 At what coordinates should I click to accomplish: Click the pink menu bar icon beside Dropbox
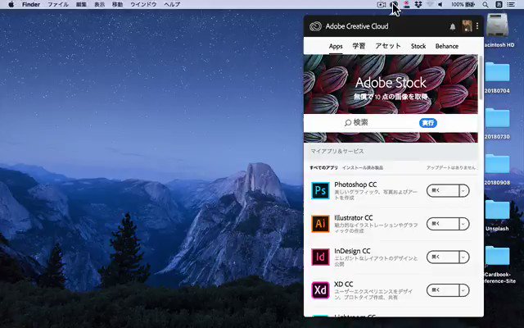[407, 4]
